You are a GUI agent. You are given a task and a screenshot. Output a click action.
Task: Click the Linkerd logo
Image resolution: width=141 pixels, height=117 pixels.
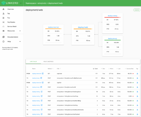click(10, 3)
